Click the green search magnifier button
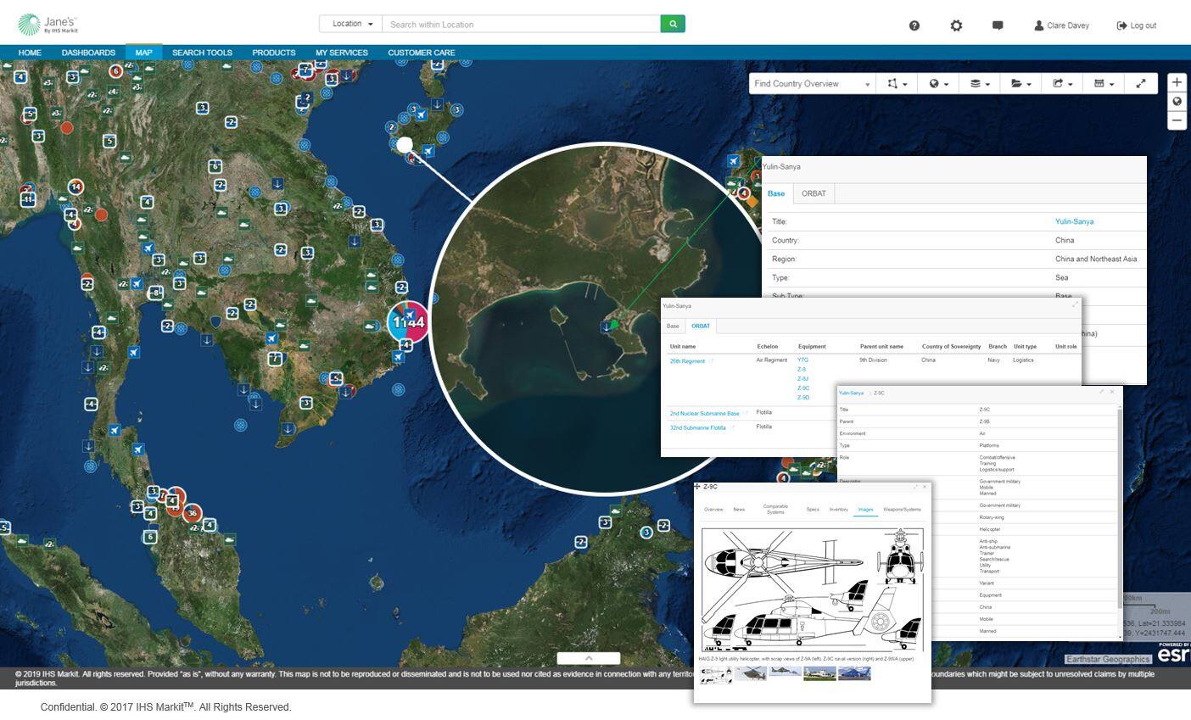 coord(673,24)
